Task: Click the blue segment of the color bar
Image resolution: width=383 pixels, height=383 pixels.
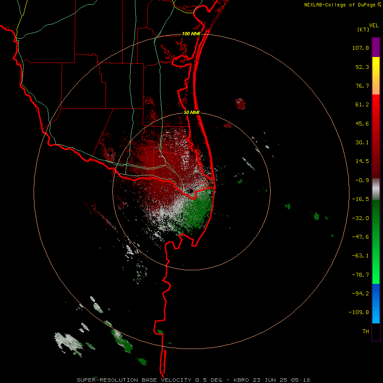Action: 376,303
